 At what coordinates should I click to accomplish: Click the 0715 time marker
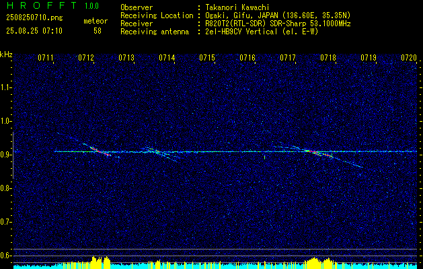click(x=207, y=58)
